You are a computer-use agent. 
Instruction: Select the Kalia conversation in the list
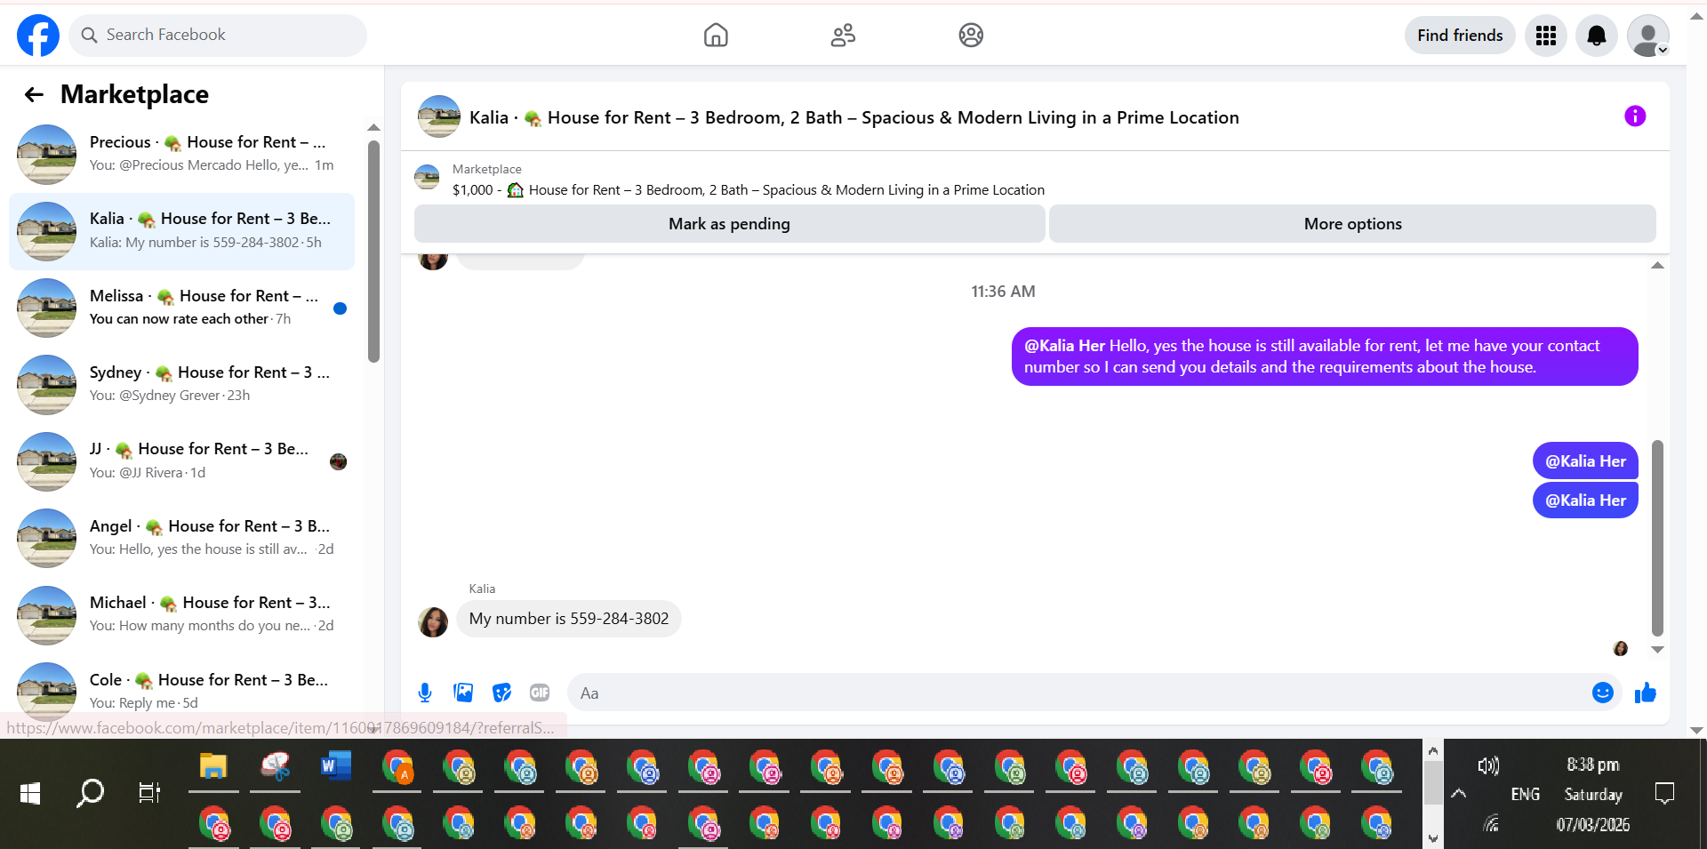(181, 231)
